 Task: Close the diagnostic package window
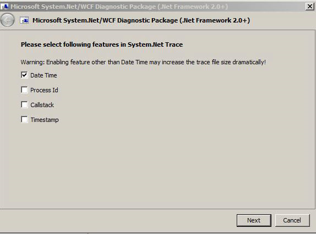(x=310, y=7)
